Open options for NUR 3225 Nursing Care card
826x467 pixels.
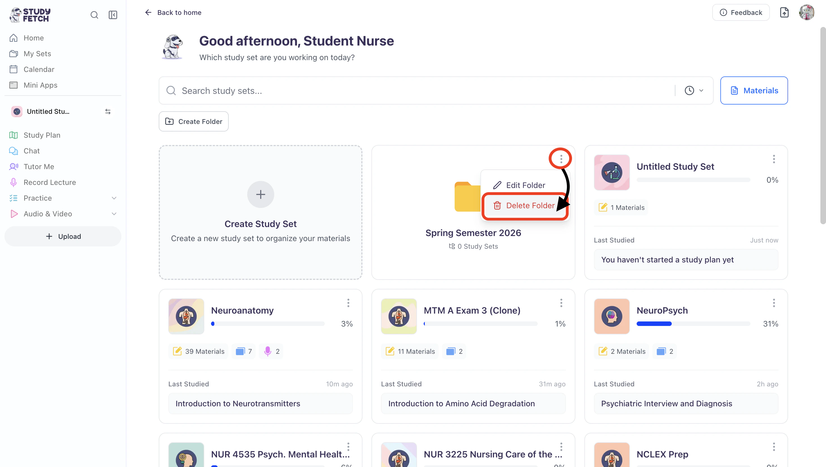[561, 447]
